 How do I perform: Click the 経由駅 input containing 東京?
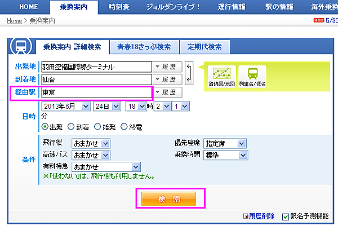click(x=96, y=92)
